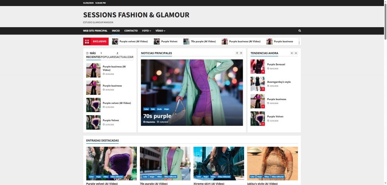Open the 70s purple headline article
The image size is (387, 185).
[157, 116]
